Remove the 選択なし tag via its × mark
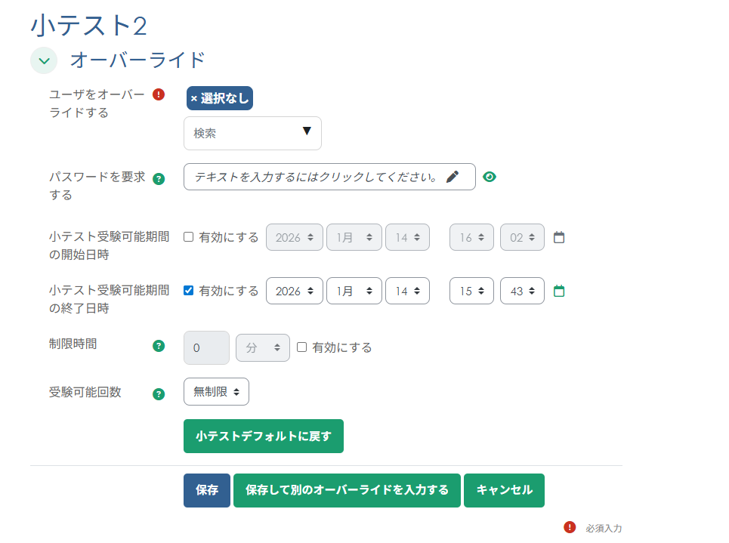 click(x=195, y=98)
